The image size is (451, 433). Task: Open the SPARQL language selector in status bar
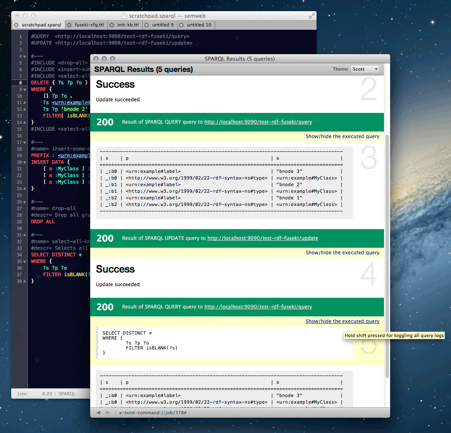[x=67, y=394]
